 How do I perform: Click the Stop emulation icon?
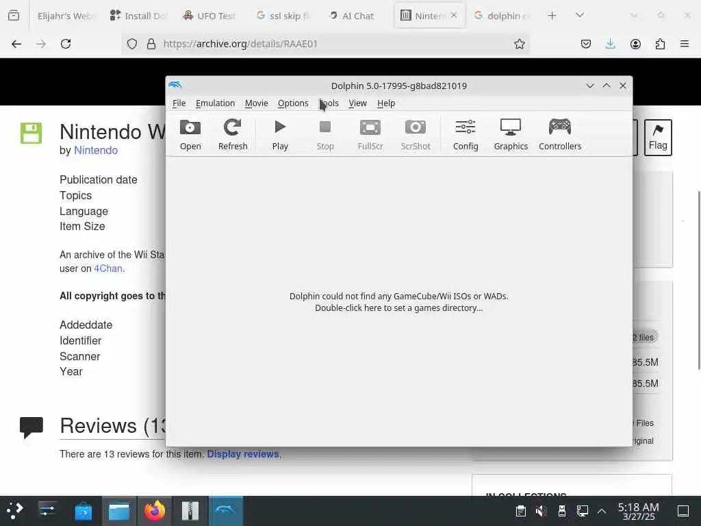(x=325, y=135)
